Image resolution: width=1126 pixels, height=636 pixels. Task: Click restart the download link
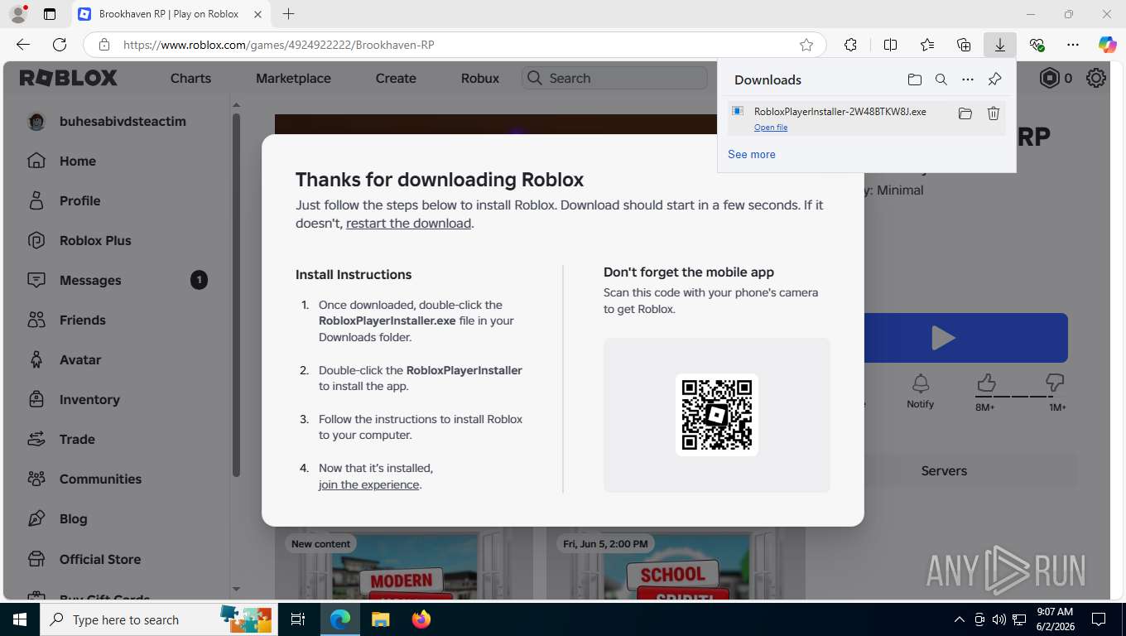point(408,224)
